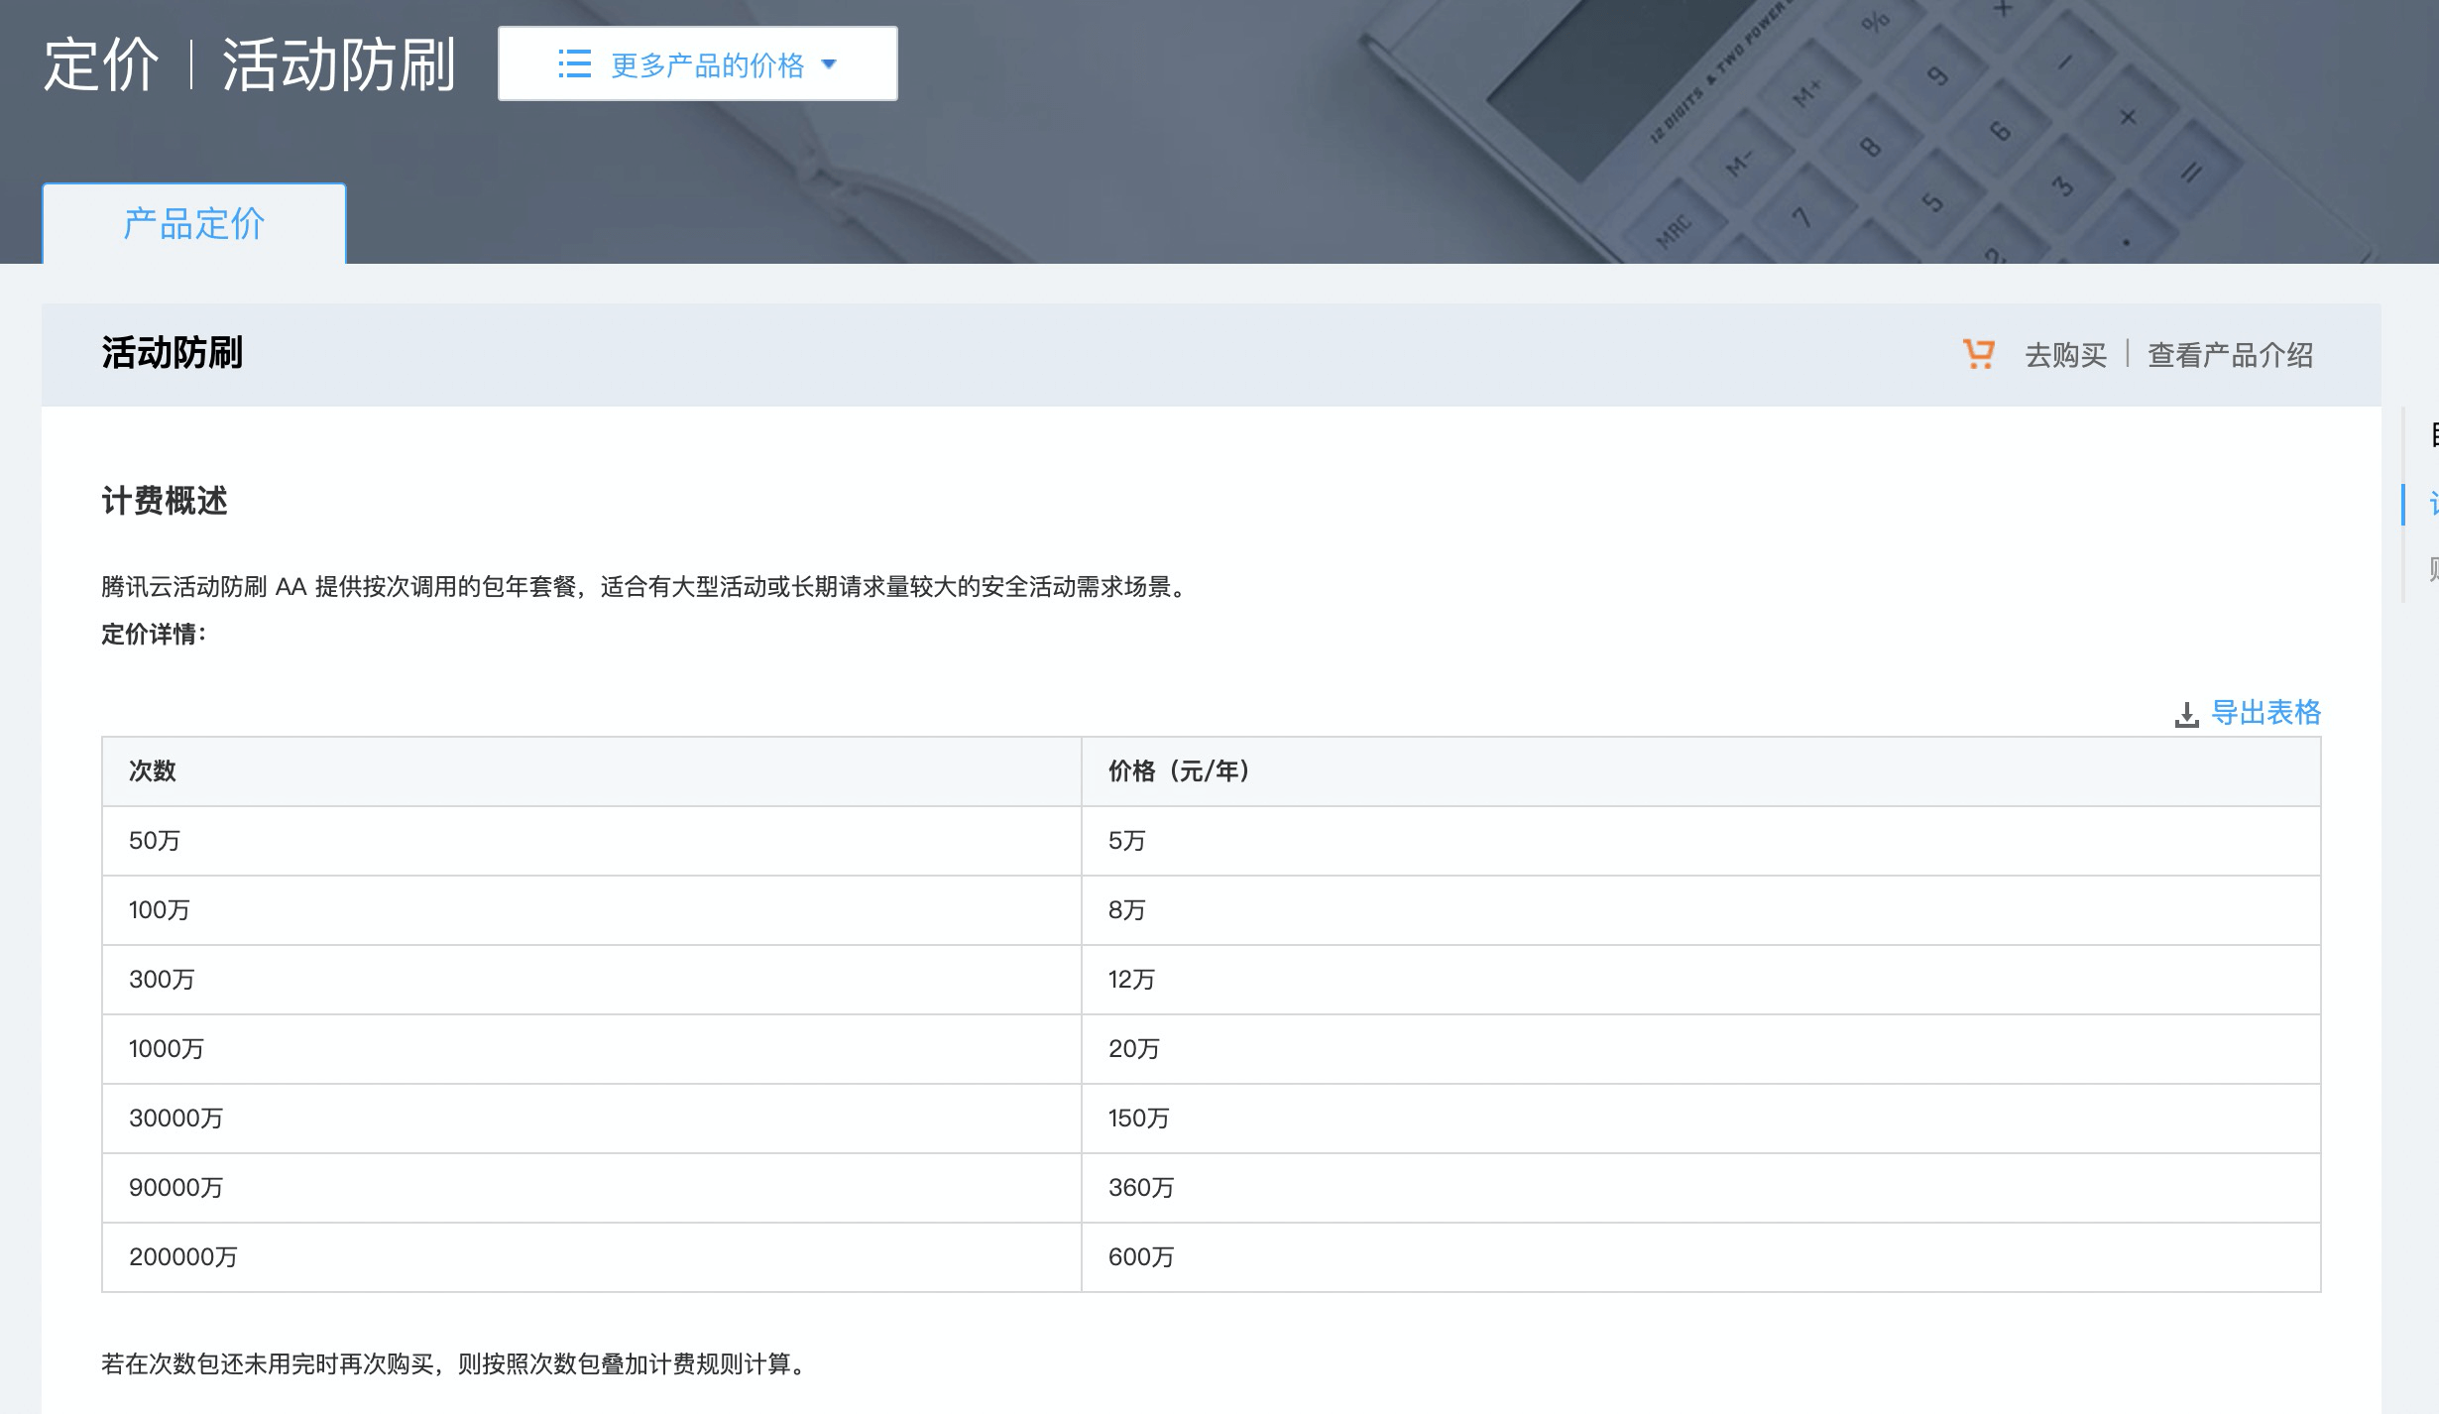Image resolution: width=2439 pixels, height=1414 pixels.
Task: Select the 30000万 table cell
Action: [591, 1119]
